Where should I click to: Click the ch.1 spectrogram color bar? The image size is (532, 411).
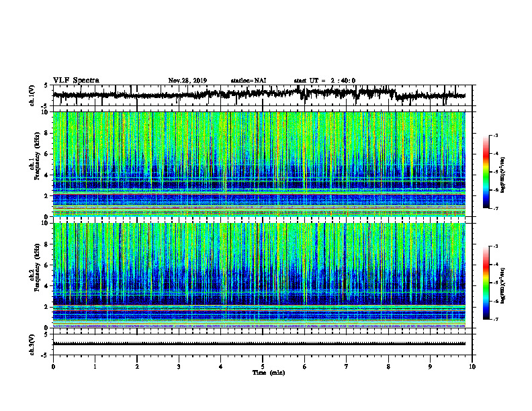486,172
